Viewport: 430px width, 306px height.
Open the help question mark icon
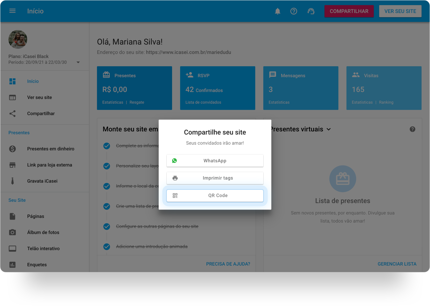pos(293,11)
